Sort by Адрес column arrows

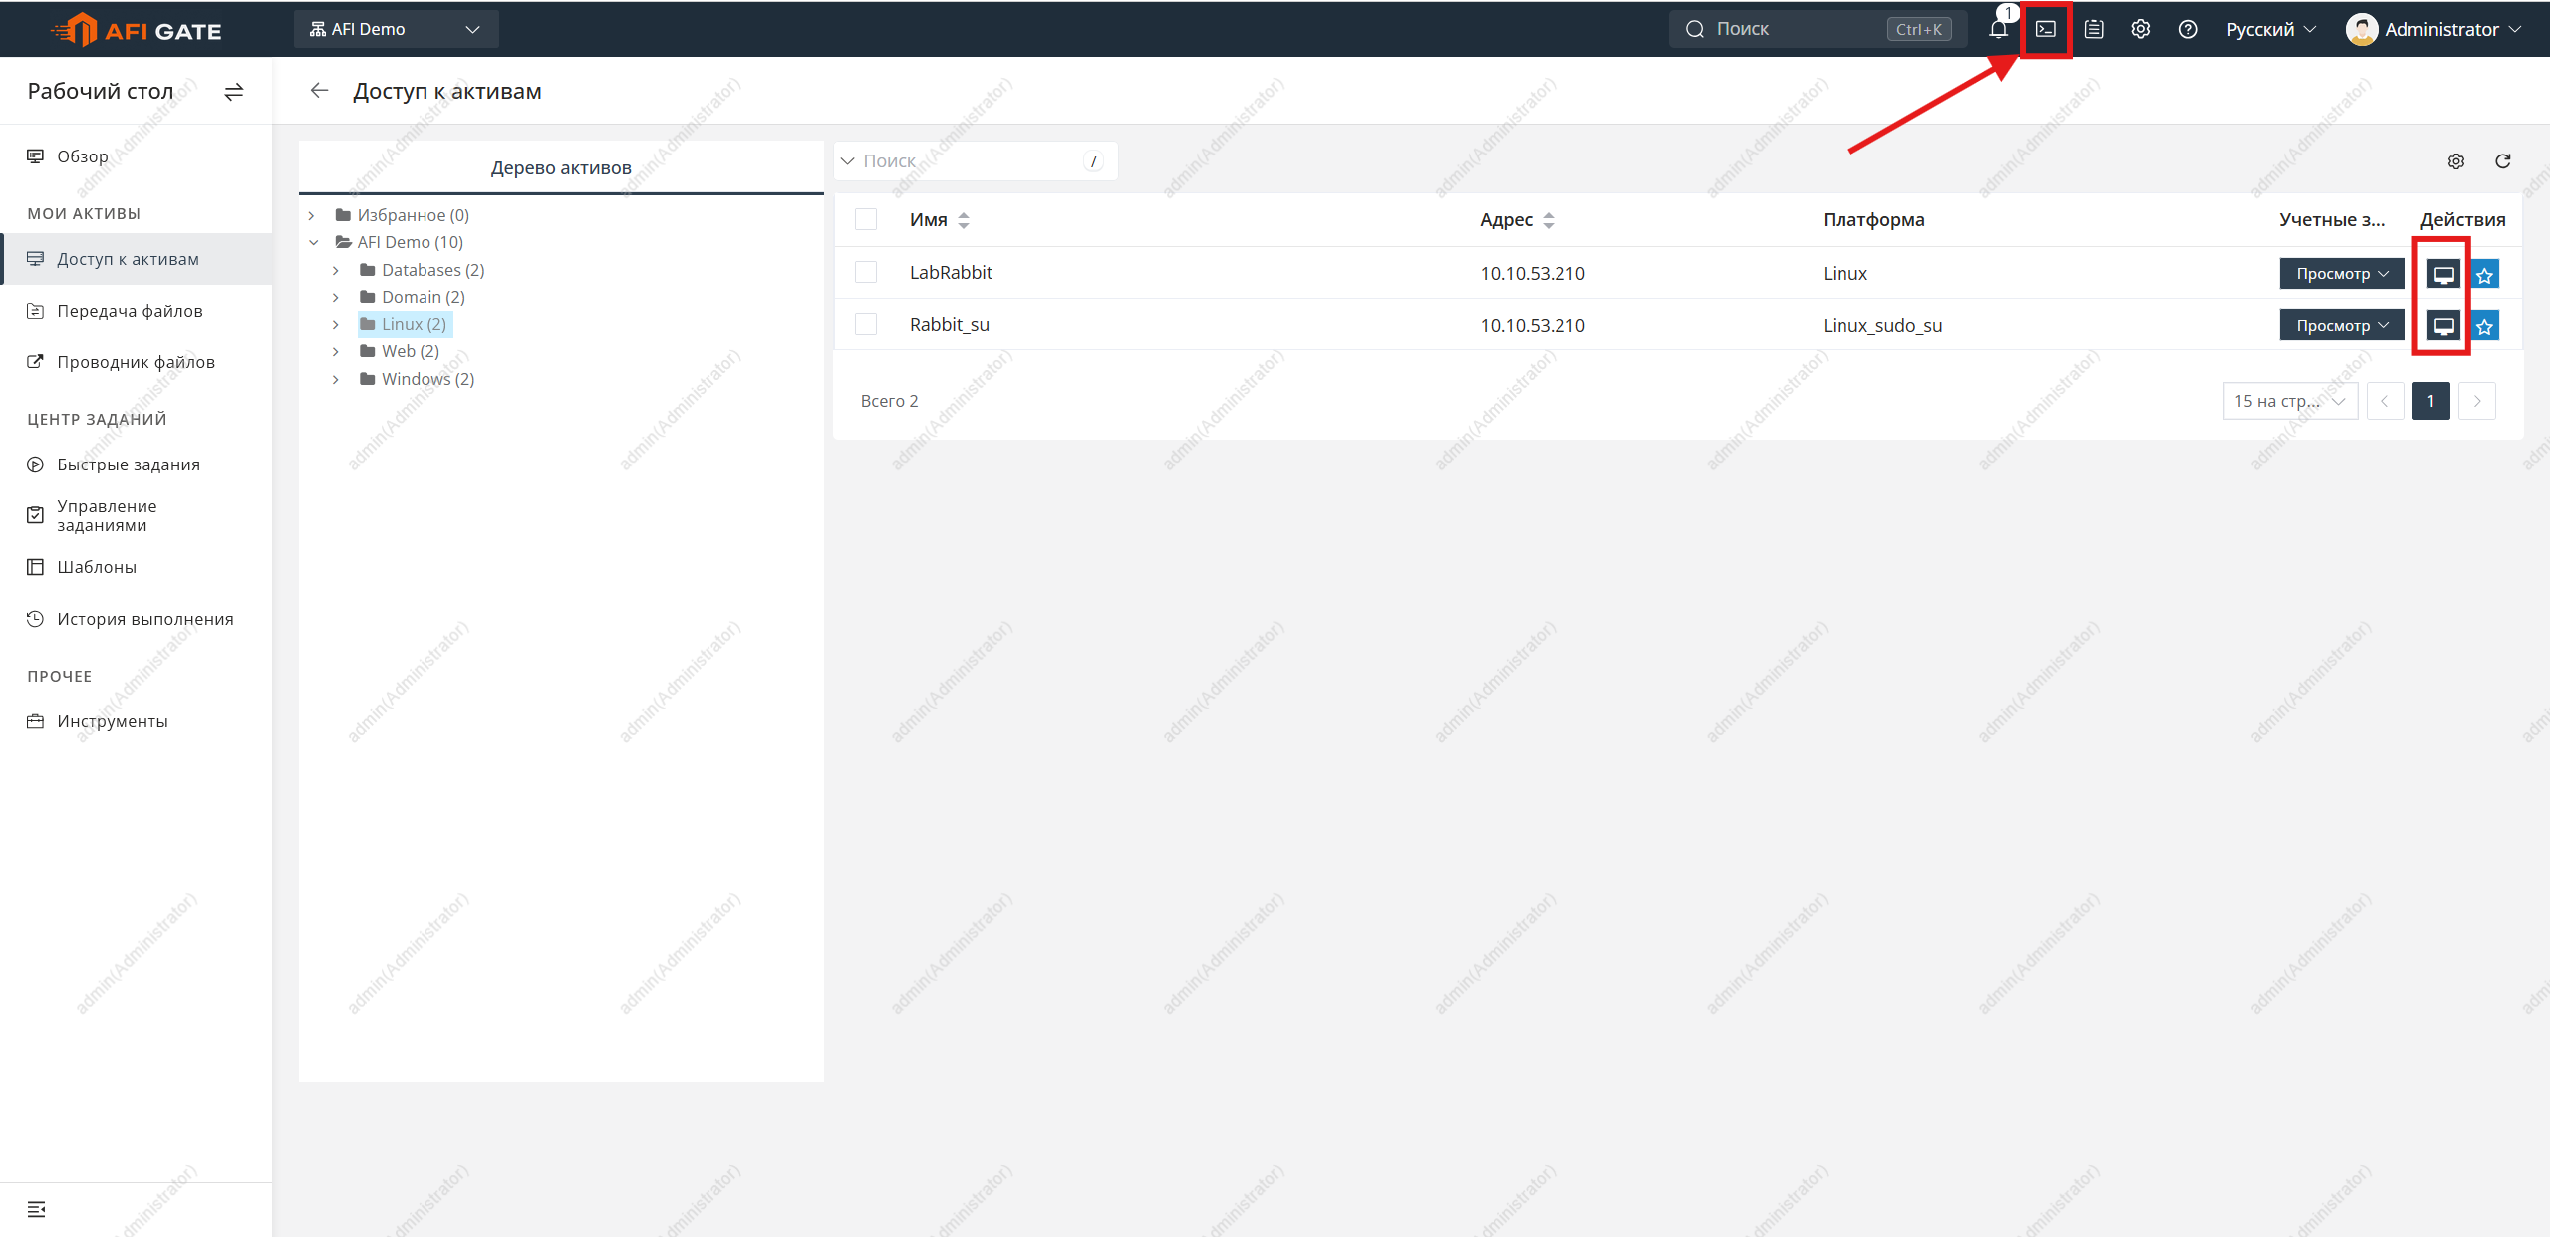coord(1549,220)
